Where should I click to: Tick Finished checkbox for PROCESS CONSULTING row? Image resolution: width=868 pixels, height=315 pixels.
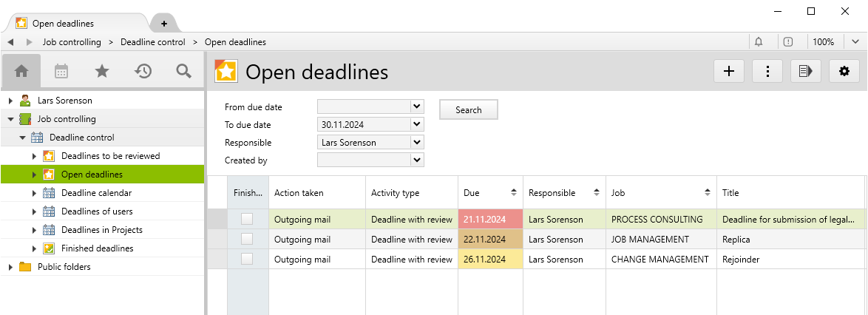[x=247, y=219]
